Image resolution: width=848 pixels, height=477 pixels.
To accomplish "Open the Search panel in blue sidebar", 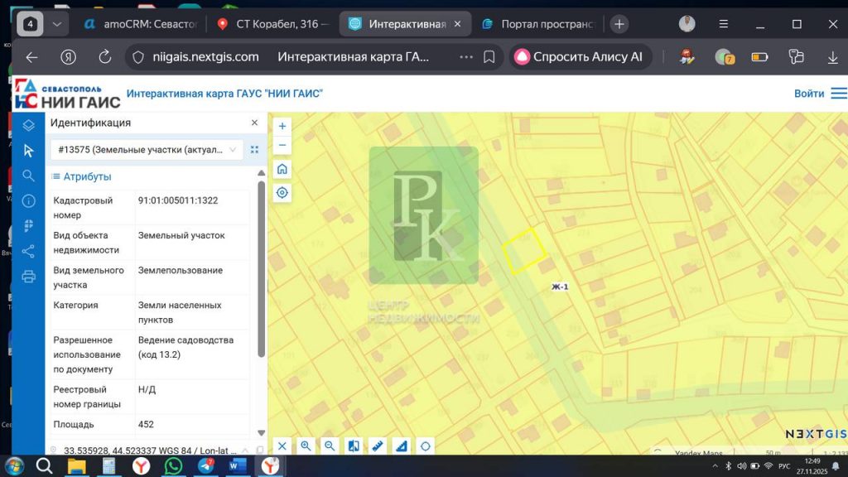I will tap(28, 176).
